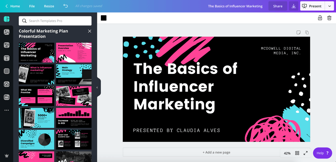
Task: Select the What We Promise thumbnail
Action: pos(36,96)
